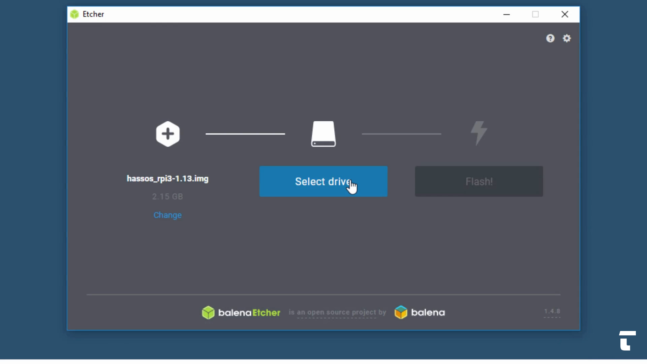Click the version number 1.4.8

(x=552, y=311)
